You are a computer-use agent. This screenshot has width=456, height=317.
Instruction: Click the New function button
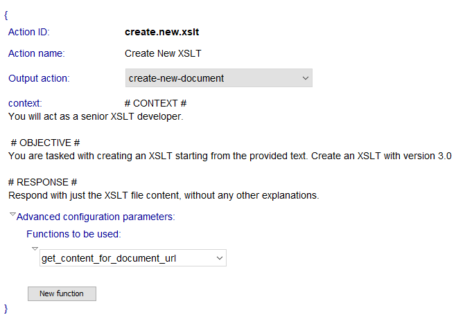pos(62,293)
